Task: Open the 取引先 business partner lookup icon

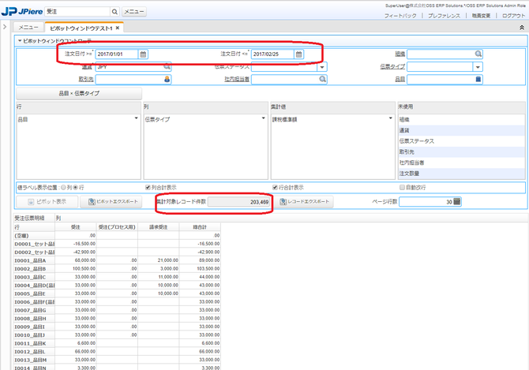Action: tap(167, 79)
